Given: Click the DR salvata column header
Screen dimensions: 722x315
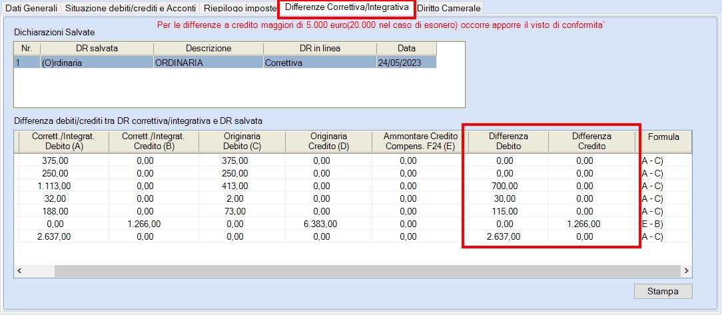Looking at the screenshot, I should pos(97,49).
